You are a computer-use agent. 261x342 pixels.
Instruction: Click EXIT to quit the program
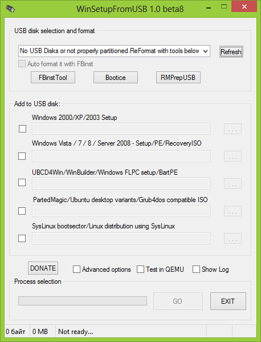point(228,301)
